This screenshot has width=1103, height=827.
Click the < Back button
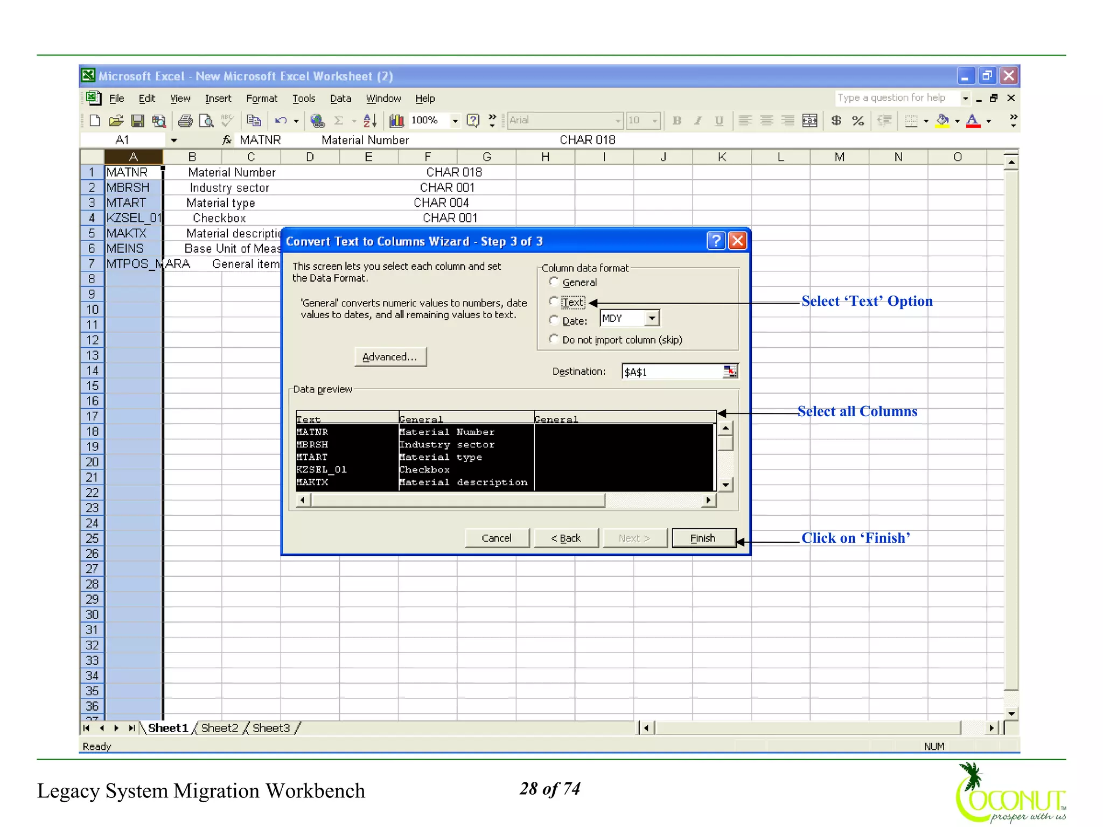(x=566, y=538)
